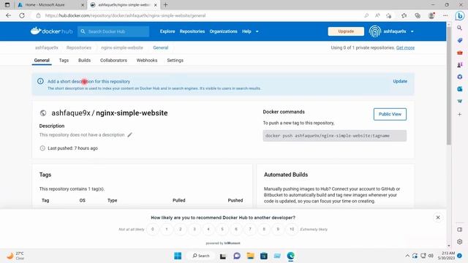Show hidden system tray icons chevron
The width and height of the screenshot is (468, 263).
(x=407, y=256)
